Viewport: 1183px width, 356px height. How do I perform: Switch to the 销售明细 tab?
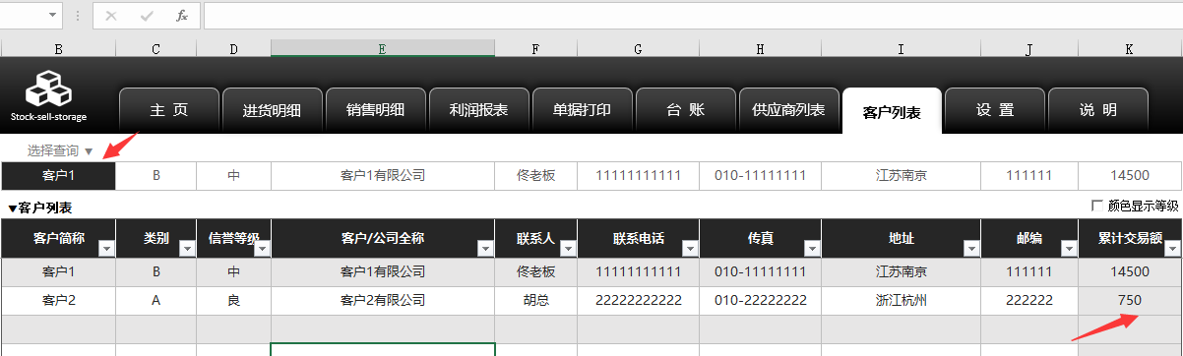(375, 110)
